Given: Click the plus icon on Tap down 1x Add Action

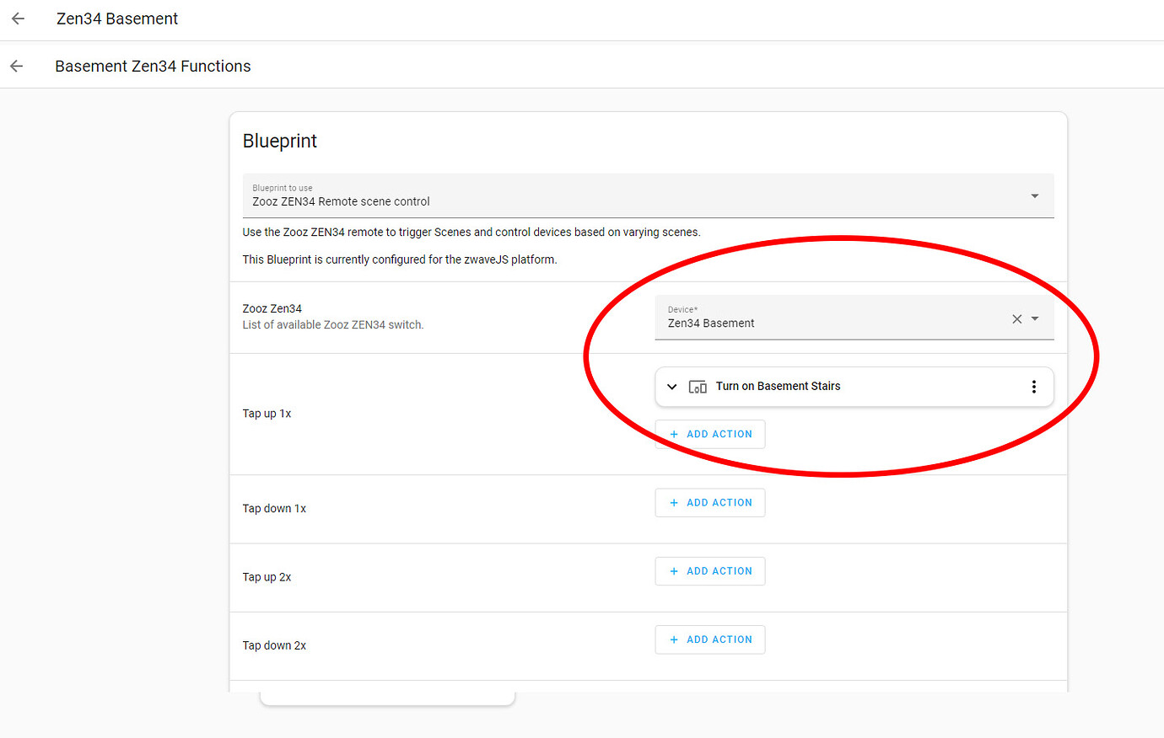Looking at the screenshot, I should point(674,502).
